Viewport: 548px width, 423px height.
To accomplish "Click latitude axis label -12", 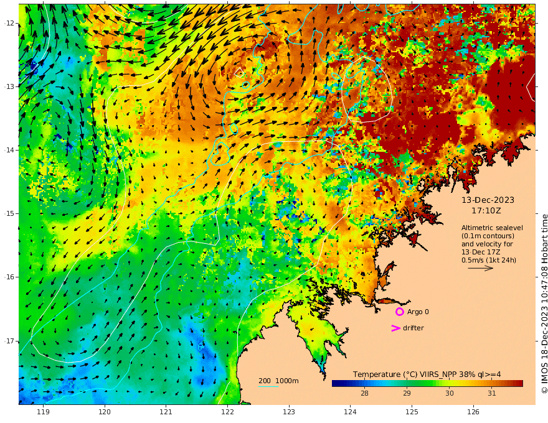I will point(9,23).
